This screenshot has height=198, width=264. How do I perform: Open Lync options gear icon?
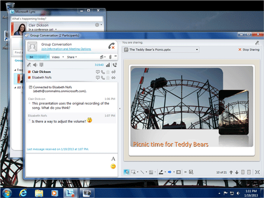click(97, 25)
